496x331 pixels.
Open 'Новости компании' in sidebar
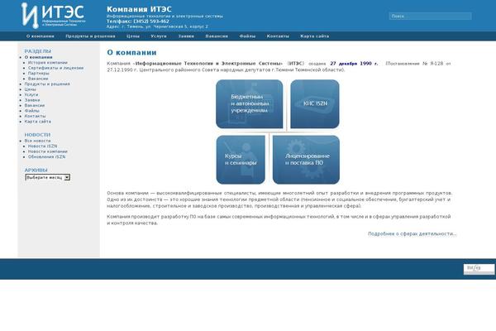[48, 151]
